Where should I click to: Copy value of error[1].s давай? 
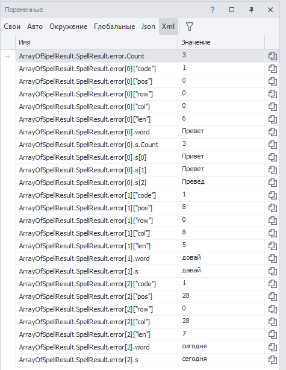click(x=272, y=271)
